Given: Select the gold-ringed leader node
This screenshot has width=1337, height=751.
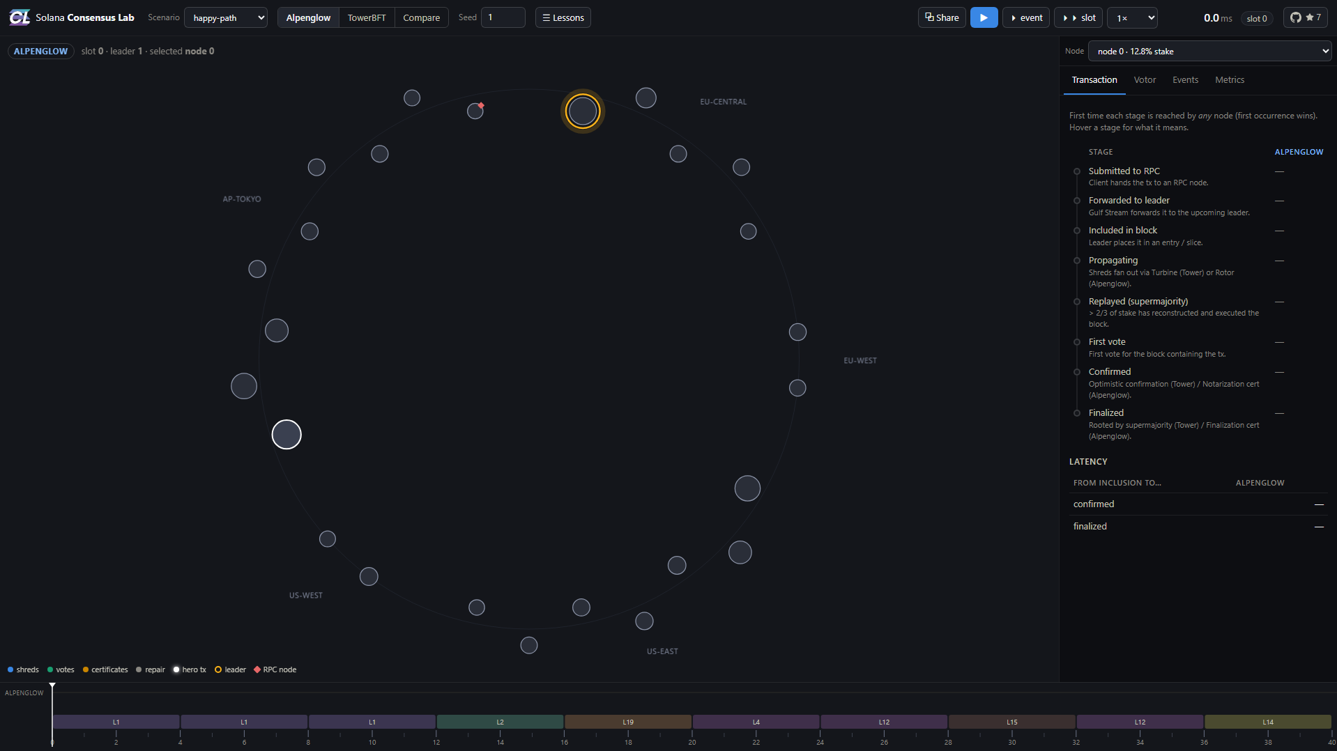Looking at the screenshot, I should [x=582, y=111].
